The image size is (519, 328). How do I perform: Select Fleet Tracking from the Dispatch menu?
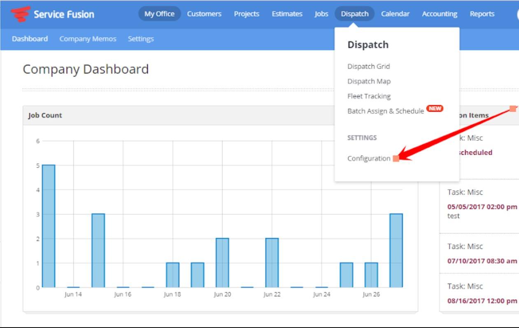[x=367, y=96]
